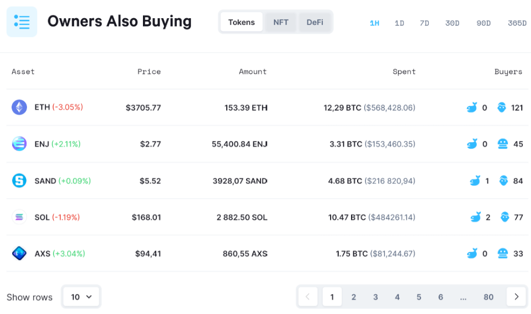This screenshot has width=531, height=314.
Task: Click the previous page arrow
Action: click(x=308, y=297)
